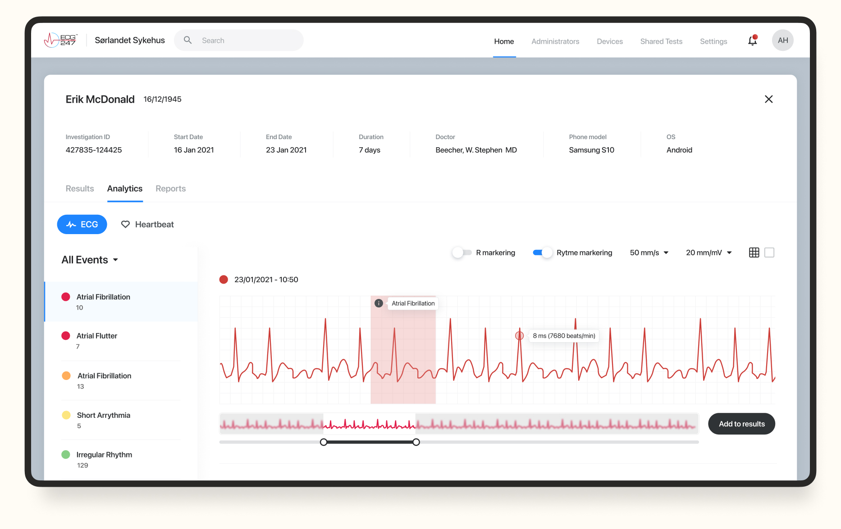This screenshot has height=529, width=841.
Task: Enable the grid overlay on the ECG chart
Action: (754, 253)
